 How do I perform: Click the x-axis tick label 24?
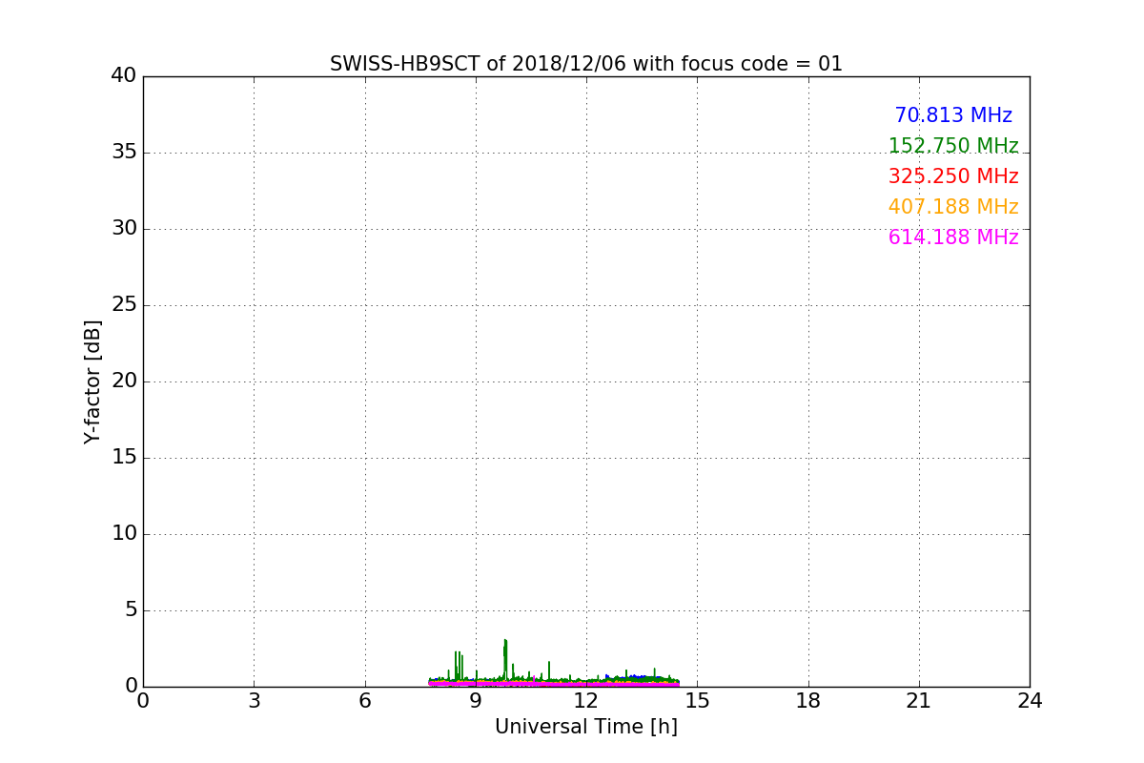click(1030, 701)
